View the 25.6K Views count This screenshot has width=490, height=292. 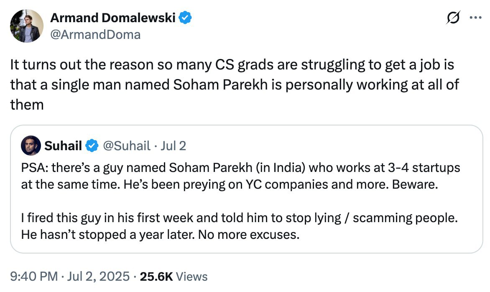click(174, 277)
